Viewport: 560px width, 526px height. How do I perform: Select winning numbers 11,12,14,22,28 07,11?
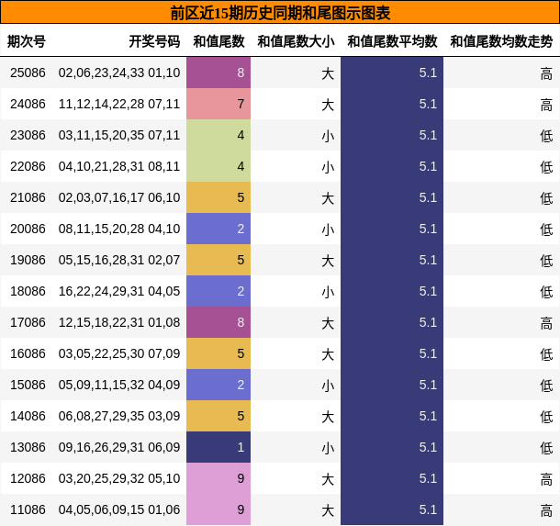119,104
